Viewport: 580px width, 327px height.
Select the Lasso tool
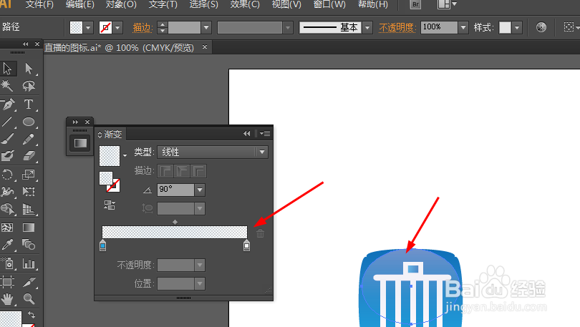coord(29,86)
